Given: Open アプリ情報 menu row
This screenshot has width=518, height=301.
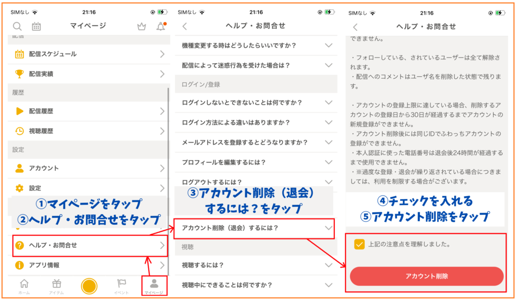Looking at the screenshot, I should click(x=89, y=265).
